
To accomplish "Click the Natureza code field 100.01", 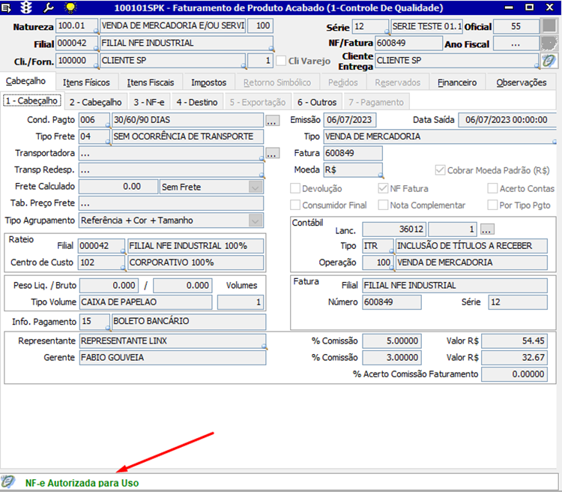I will [x=76, y=25].
